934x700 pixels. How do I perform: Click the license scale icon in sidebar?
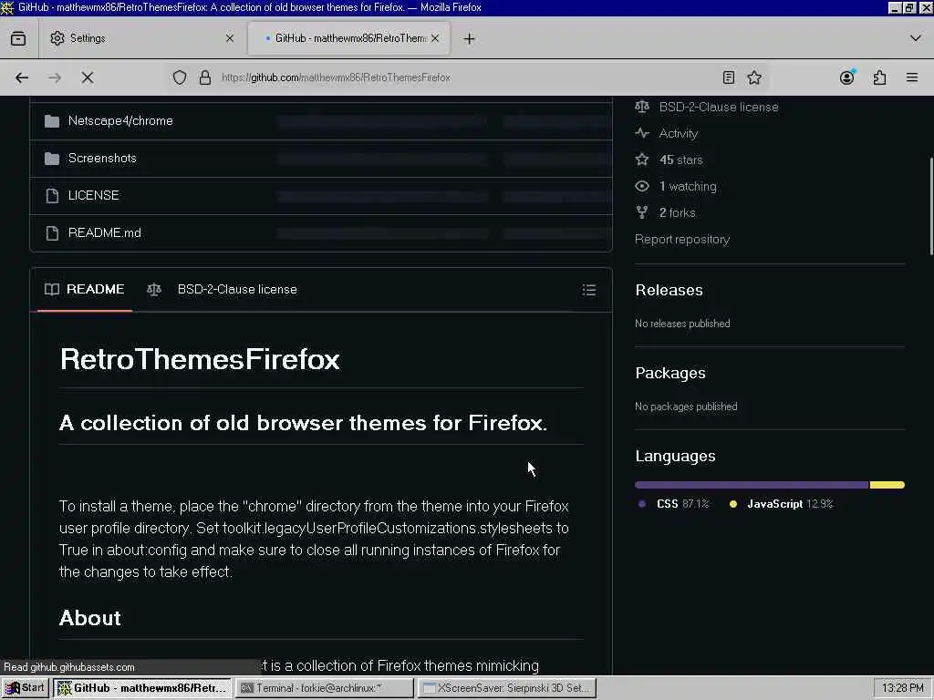642,108
